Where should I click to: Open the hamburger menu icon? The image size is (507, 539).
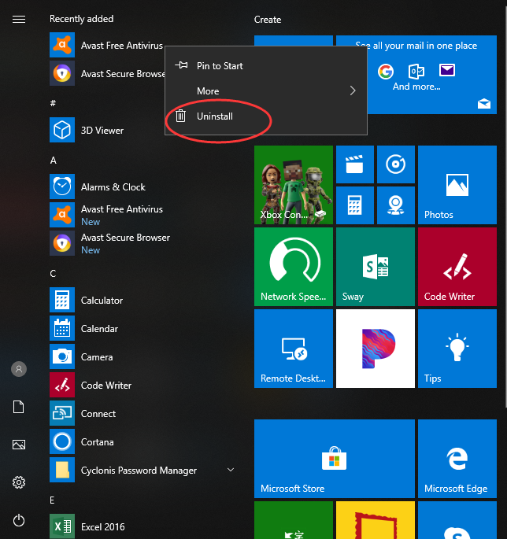click(19, 19)
